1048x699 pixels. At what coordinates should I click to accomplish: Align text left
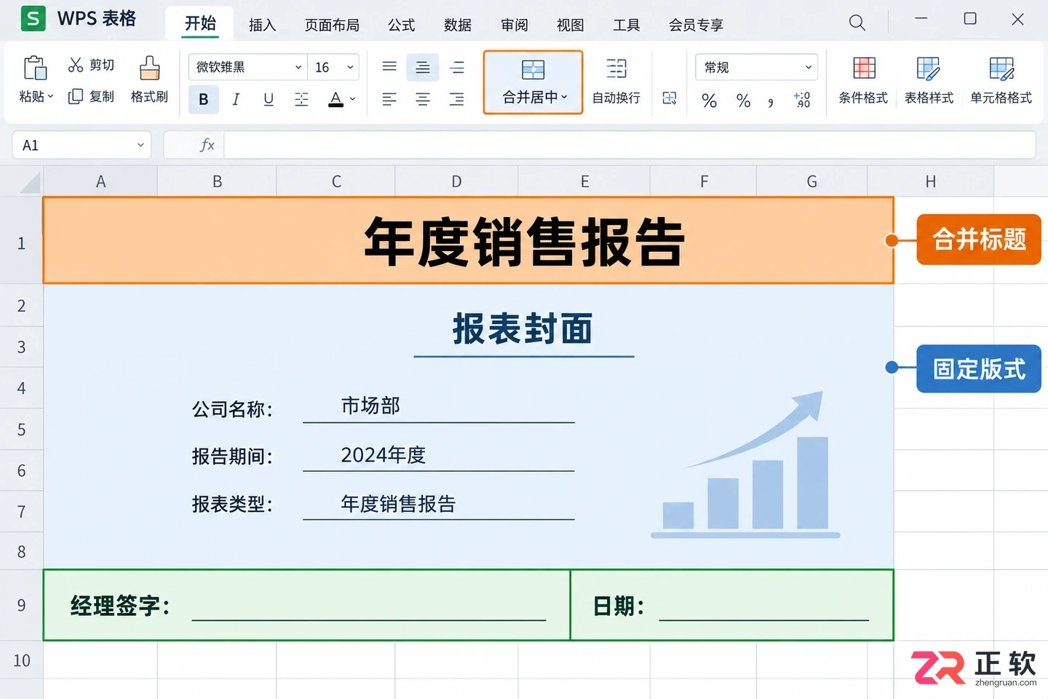[x=389, y=99]
